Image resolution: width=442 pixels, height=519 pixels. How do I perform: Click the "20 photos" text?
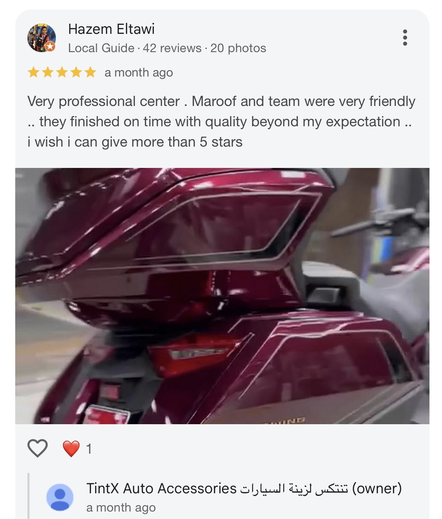click(x=238, y=48)
